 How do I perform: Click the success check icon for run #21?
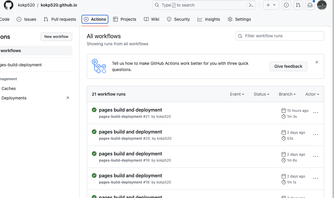[94, 110]
